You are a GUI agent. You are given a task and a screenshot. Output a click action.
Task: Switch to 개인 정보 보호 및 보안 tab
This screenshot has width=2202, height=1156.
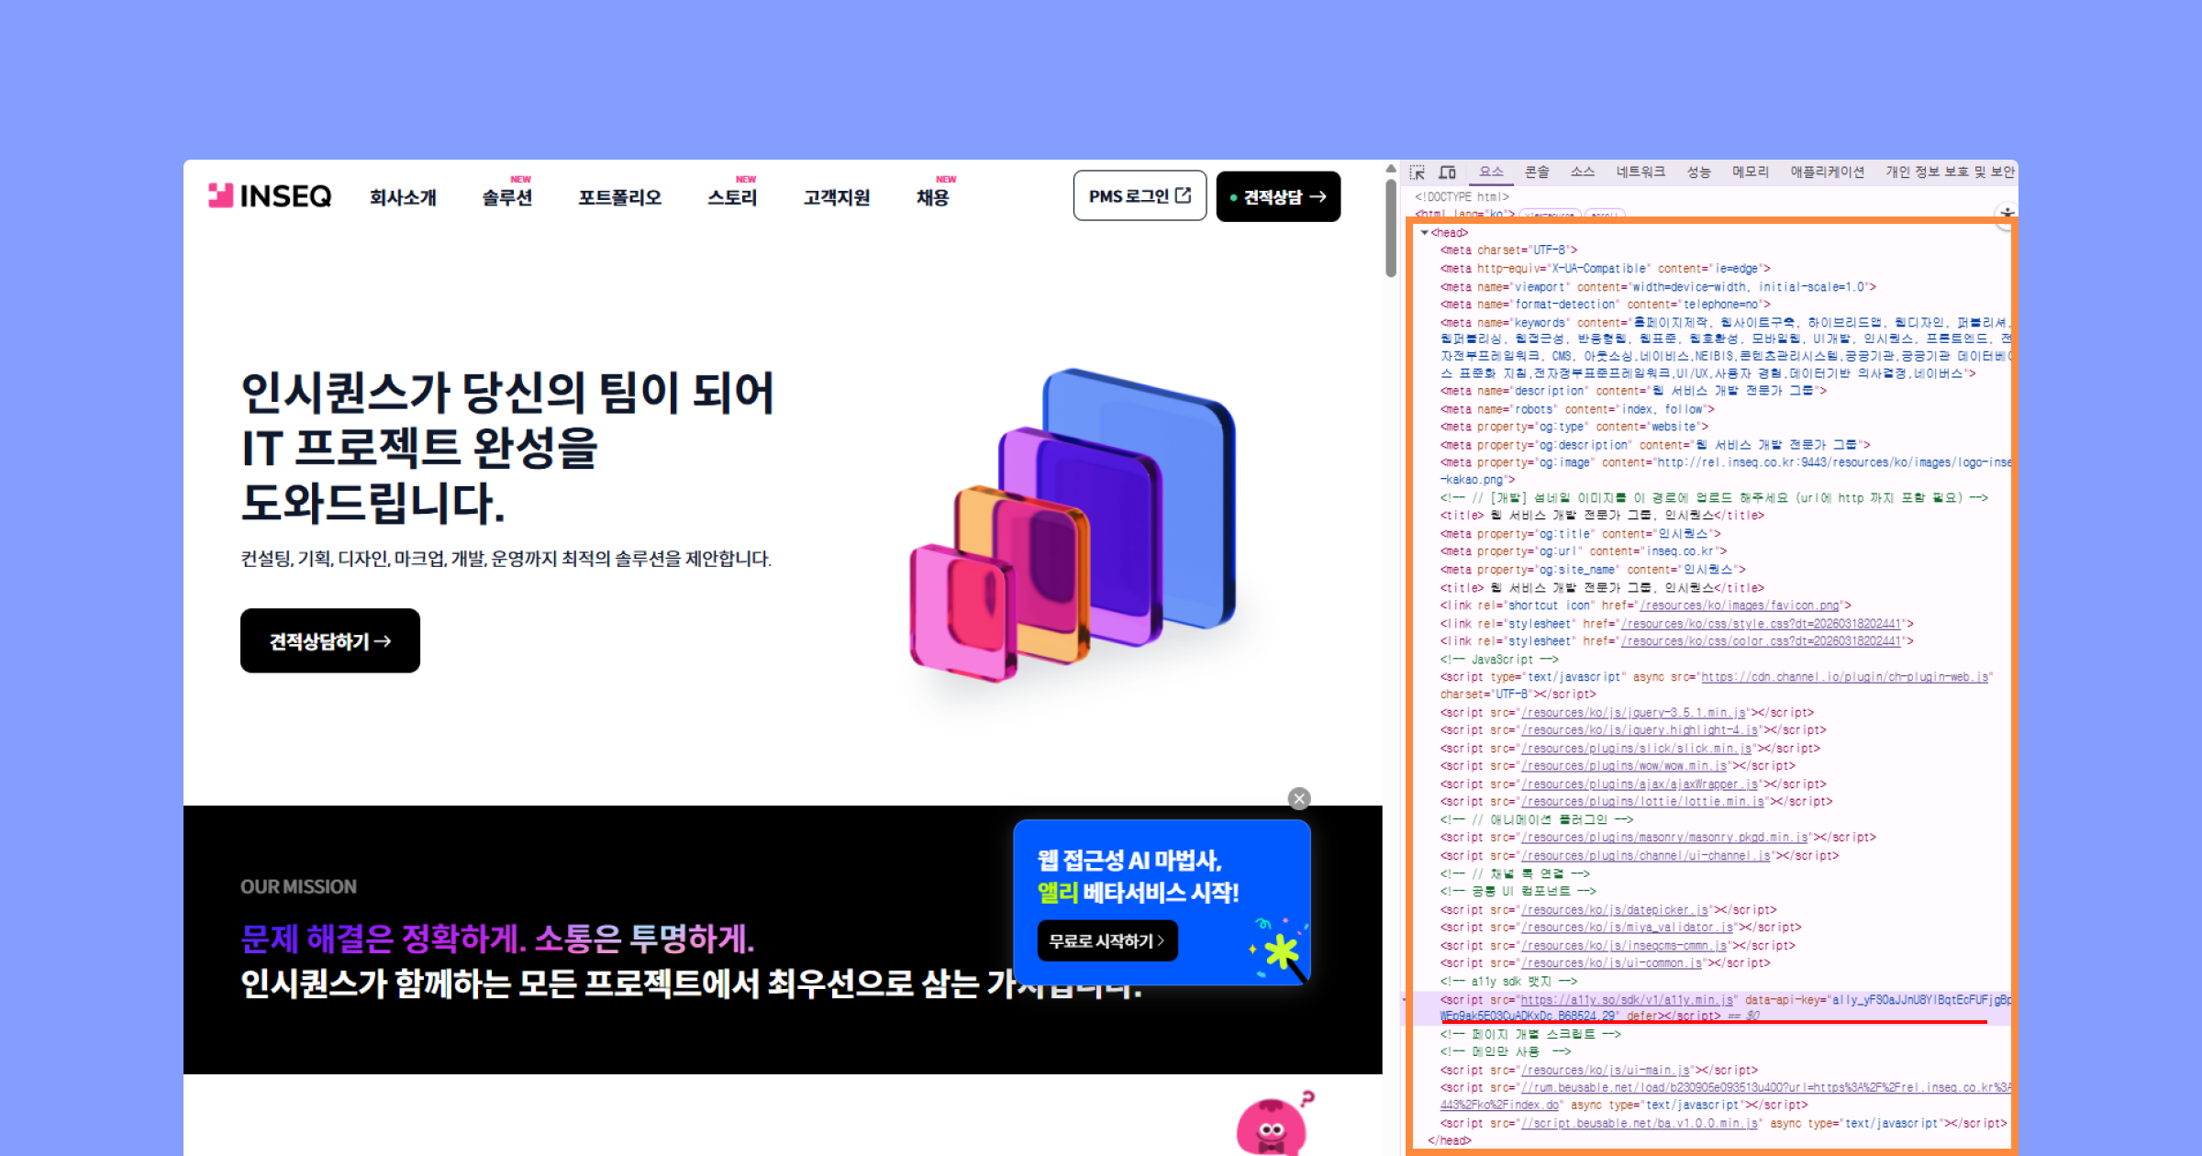1950,172
